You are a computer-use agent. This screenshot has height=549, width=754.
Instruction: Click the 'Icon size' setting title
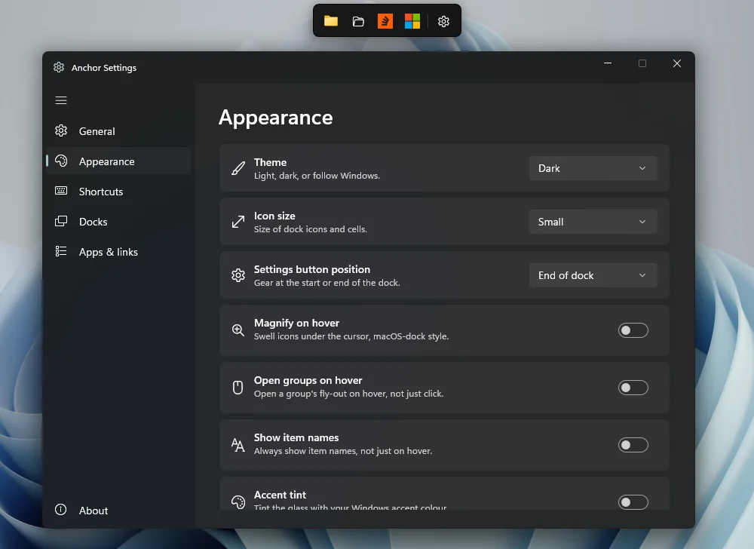[x=274, y=216]
